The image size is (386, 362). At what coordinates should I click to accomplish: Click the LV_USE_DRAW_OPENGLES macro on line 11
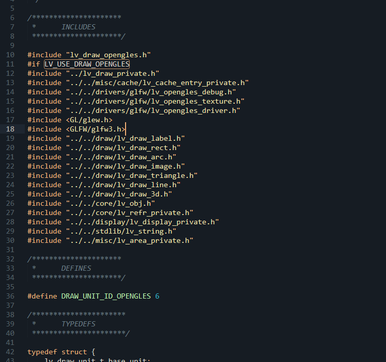click(x=87, y=64)
